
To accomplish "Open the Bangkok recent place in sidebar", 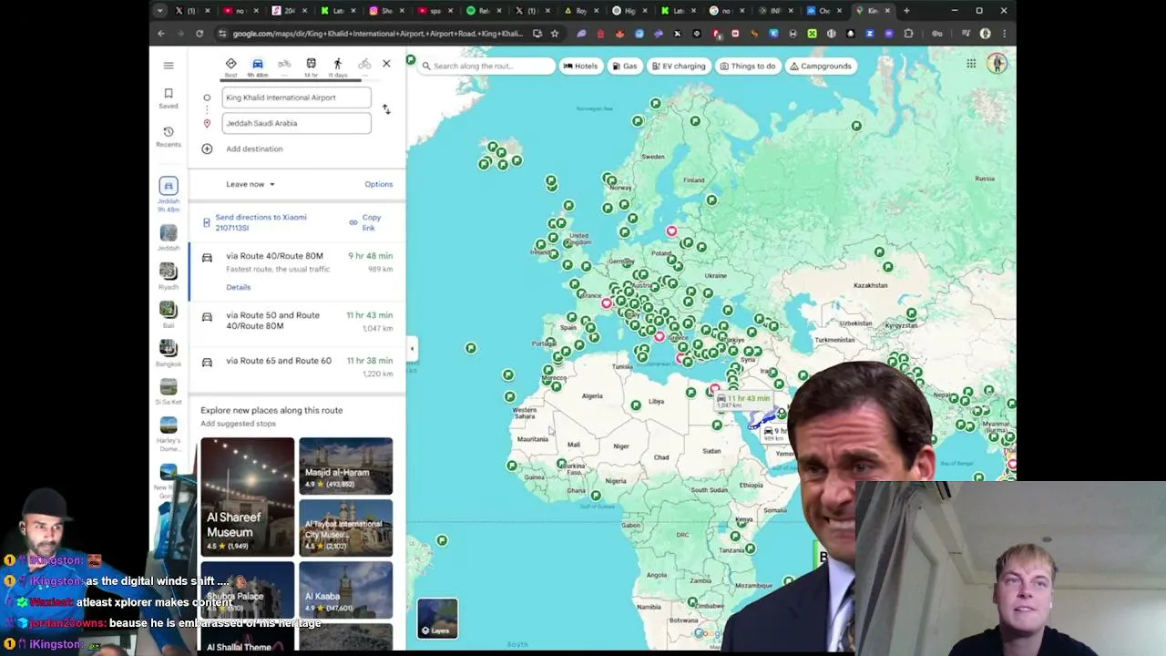I will tap(169, 354).
